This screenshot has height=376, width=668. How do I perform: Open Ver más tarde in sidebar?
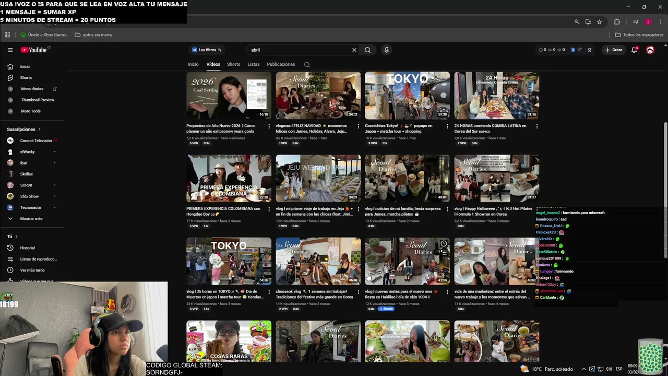32,271
